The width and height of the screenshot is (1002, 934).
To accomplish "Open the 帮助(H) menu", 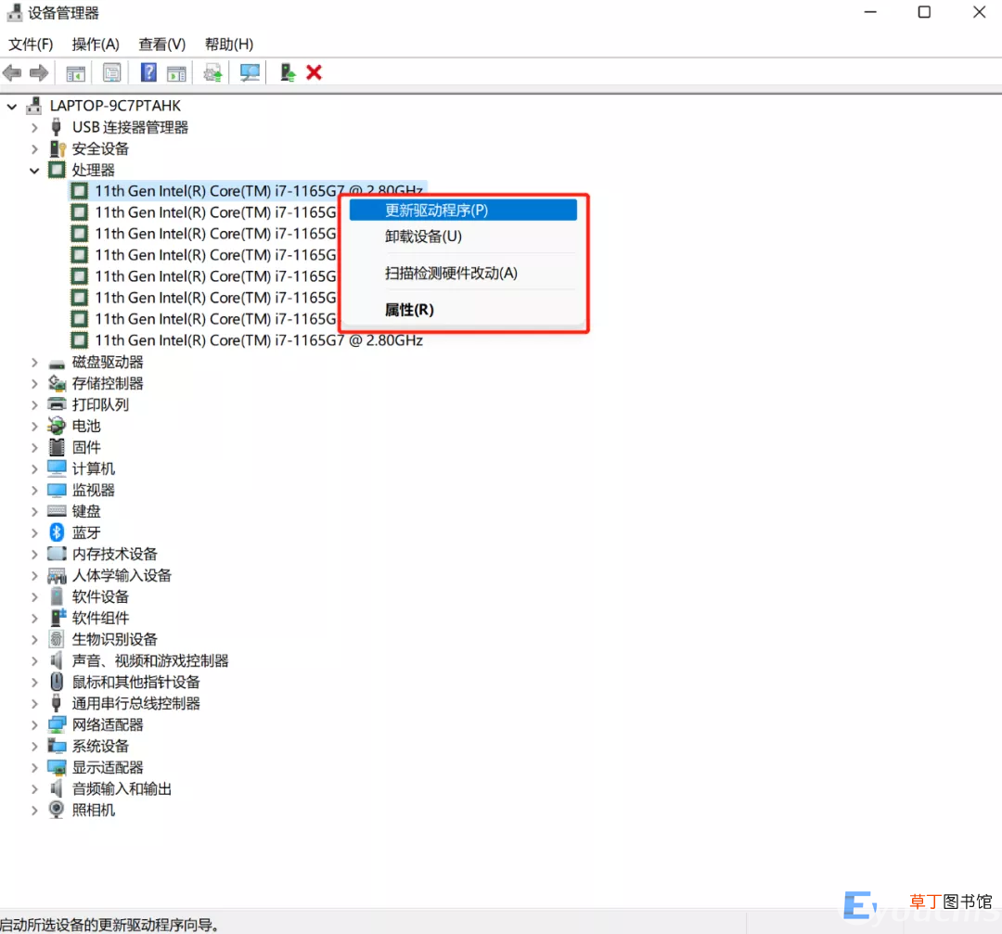I will pyautogui.click(x=229, y=45).
